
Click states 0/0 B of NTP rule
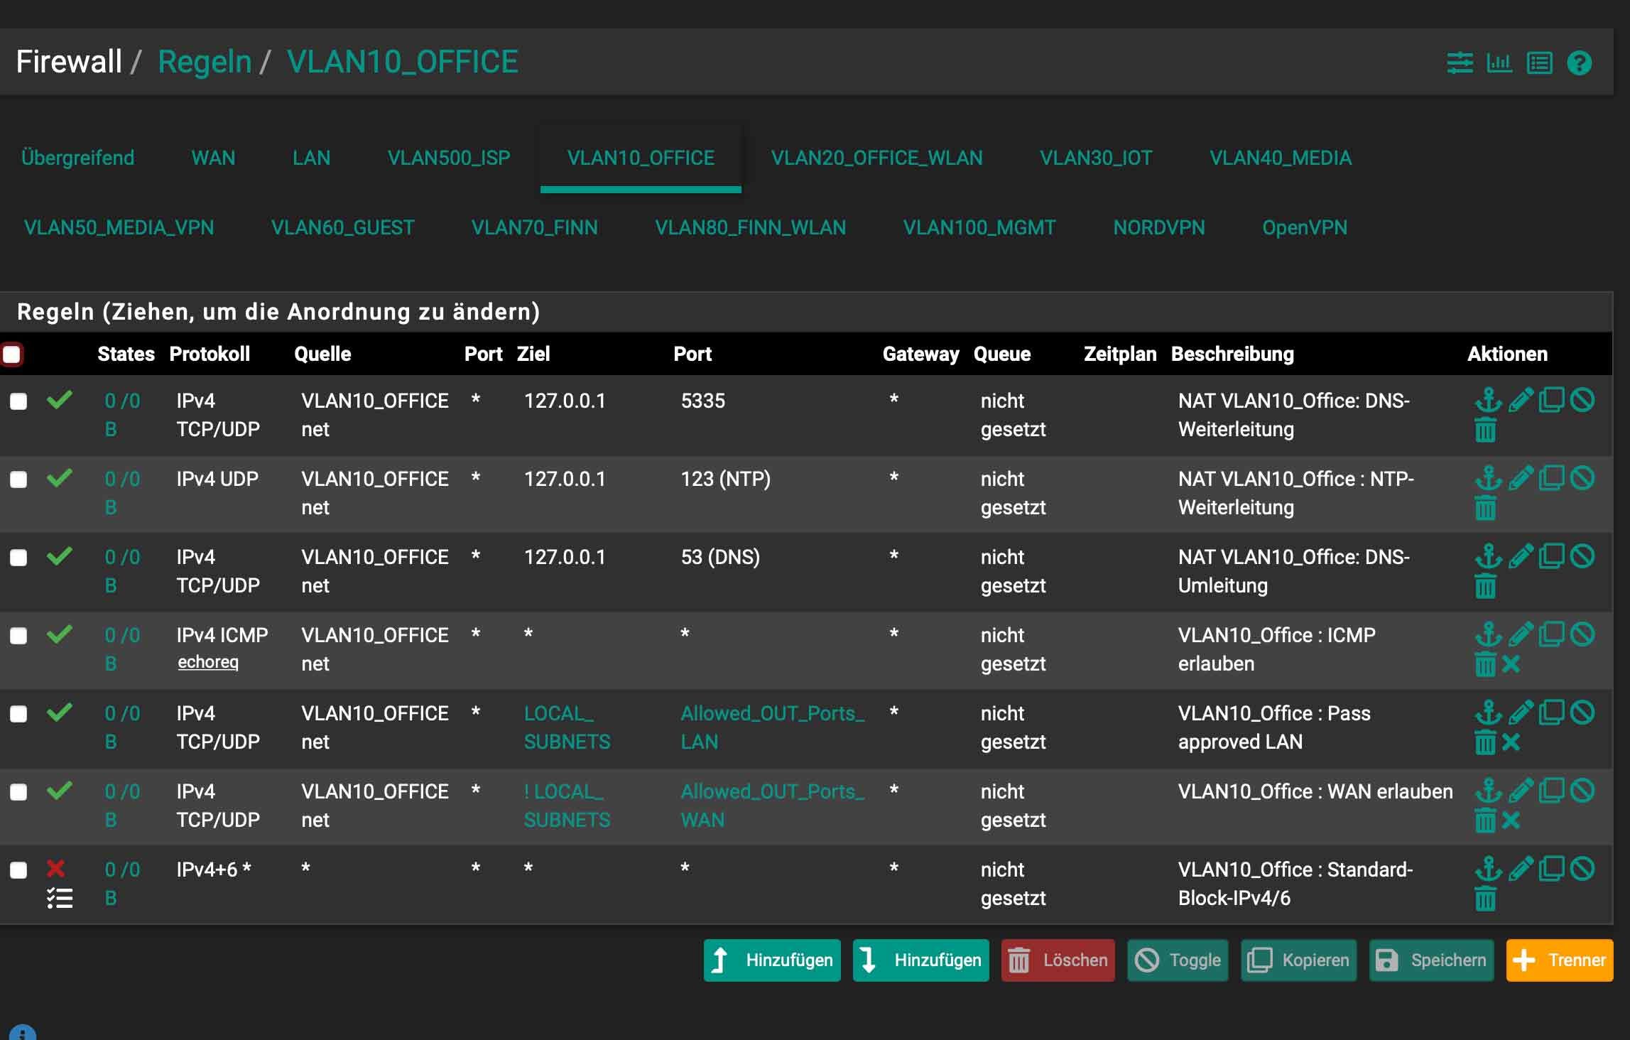pyautogui.click(x=122, y=493)
